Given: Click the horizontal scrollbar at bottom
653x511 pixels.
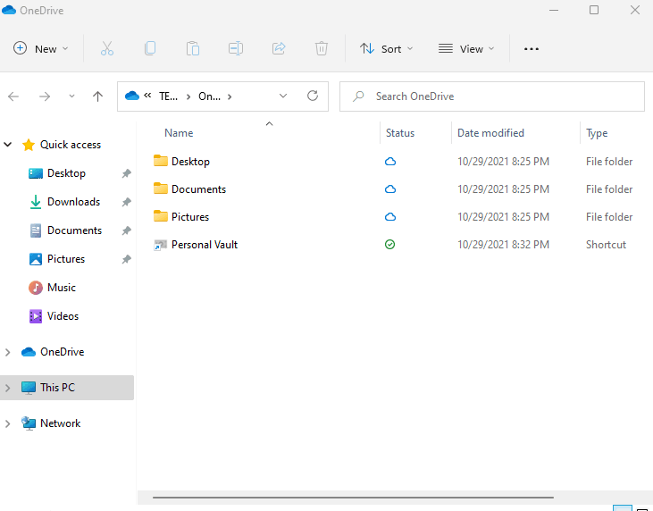Looking at the screenshot, I should [x=353, y=497].
